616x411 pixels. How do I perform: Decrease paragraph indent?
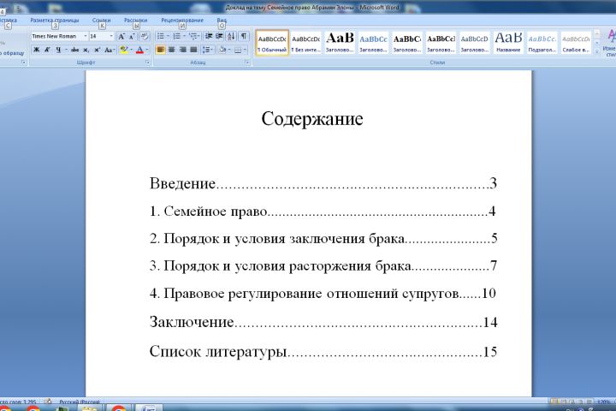pyautogui.click(x=209, y=36)
